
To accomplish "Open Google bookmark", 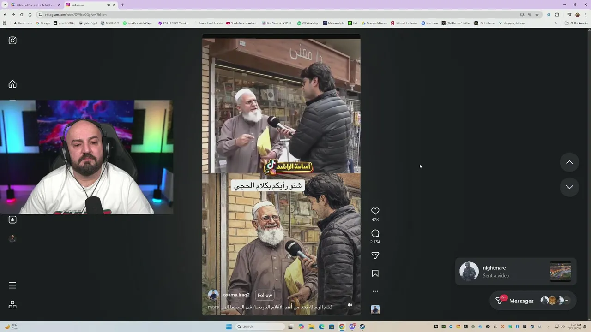I will click(43, 23).
